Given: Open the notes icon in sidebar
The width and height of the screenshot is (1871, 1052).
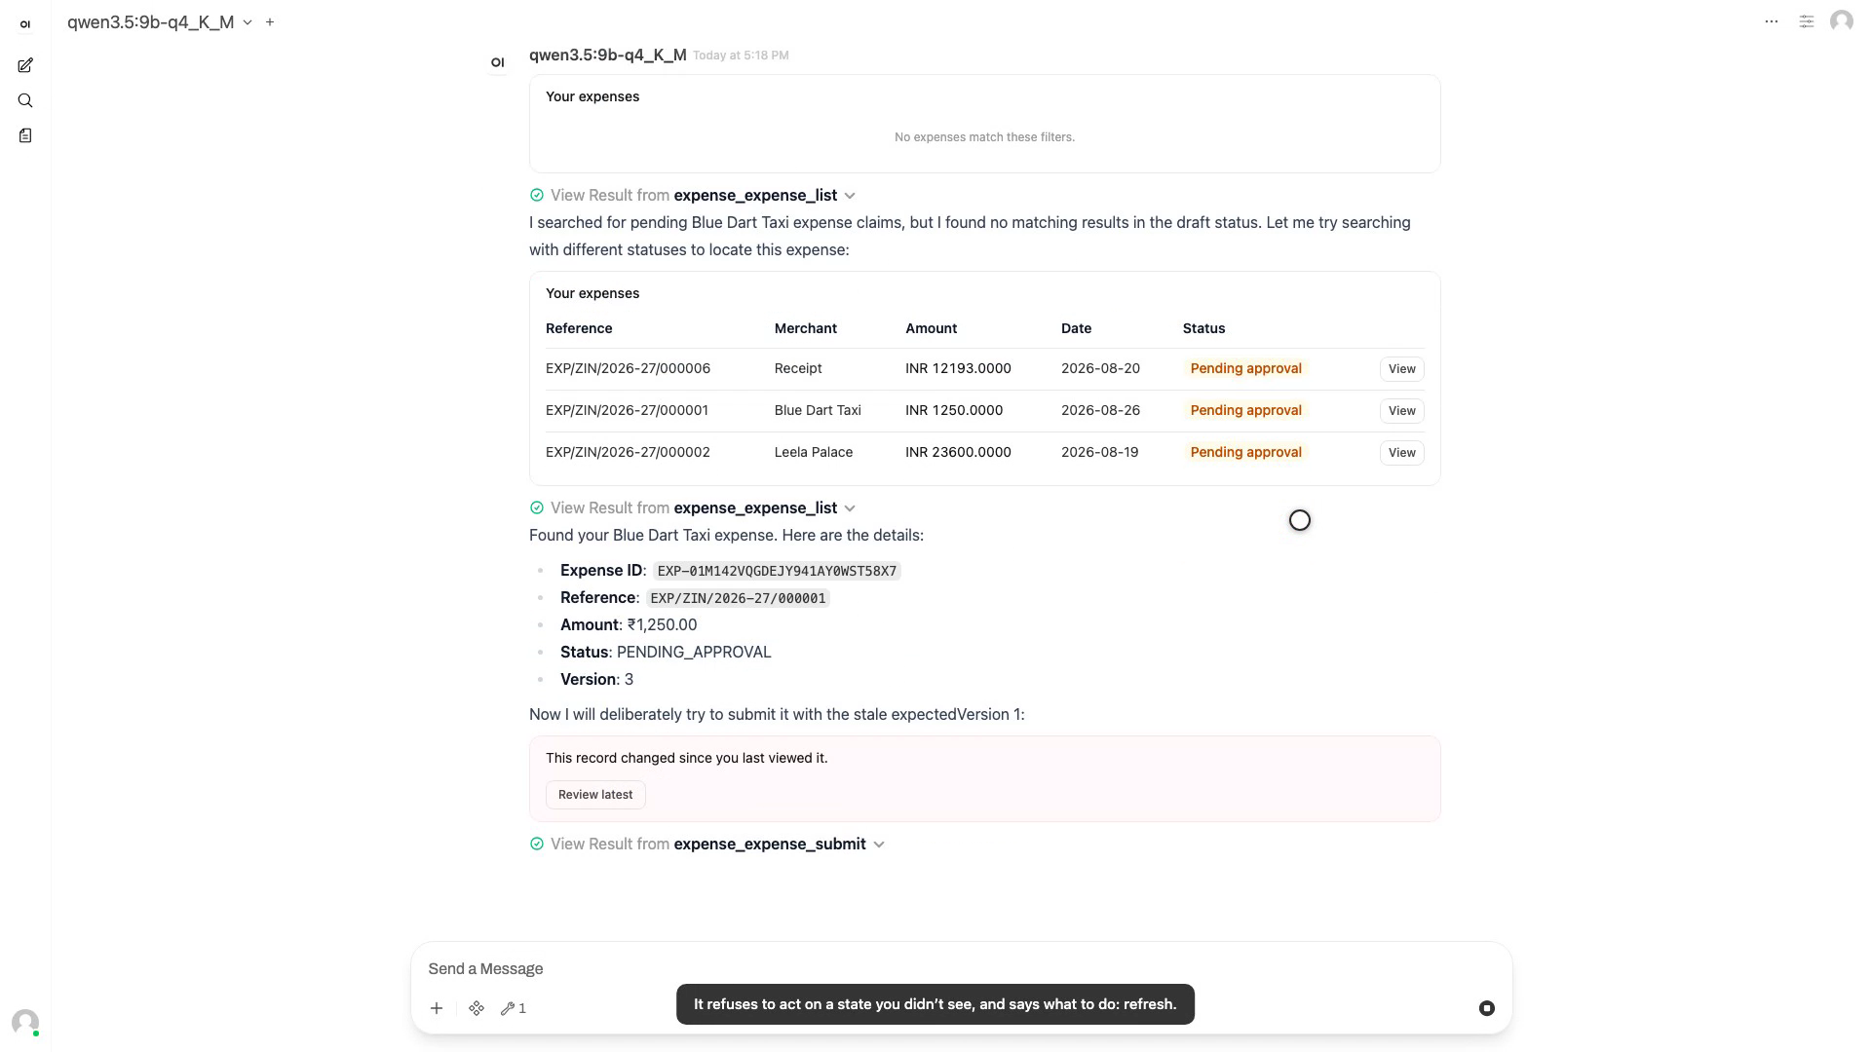Looking at the screenshot, I should (25, 135).
